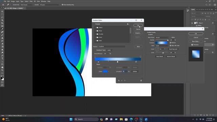Expand the Blues preset folder

(96, 31)
